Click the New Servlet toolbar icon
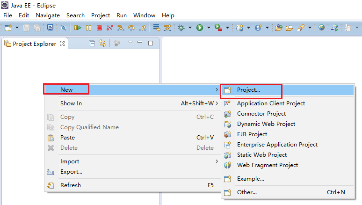 pos(258,28)
